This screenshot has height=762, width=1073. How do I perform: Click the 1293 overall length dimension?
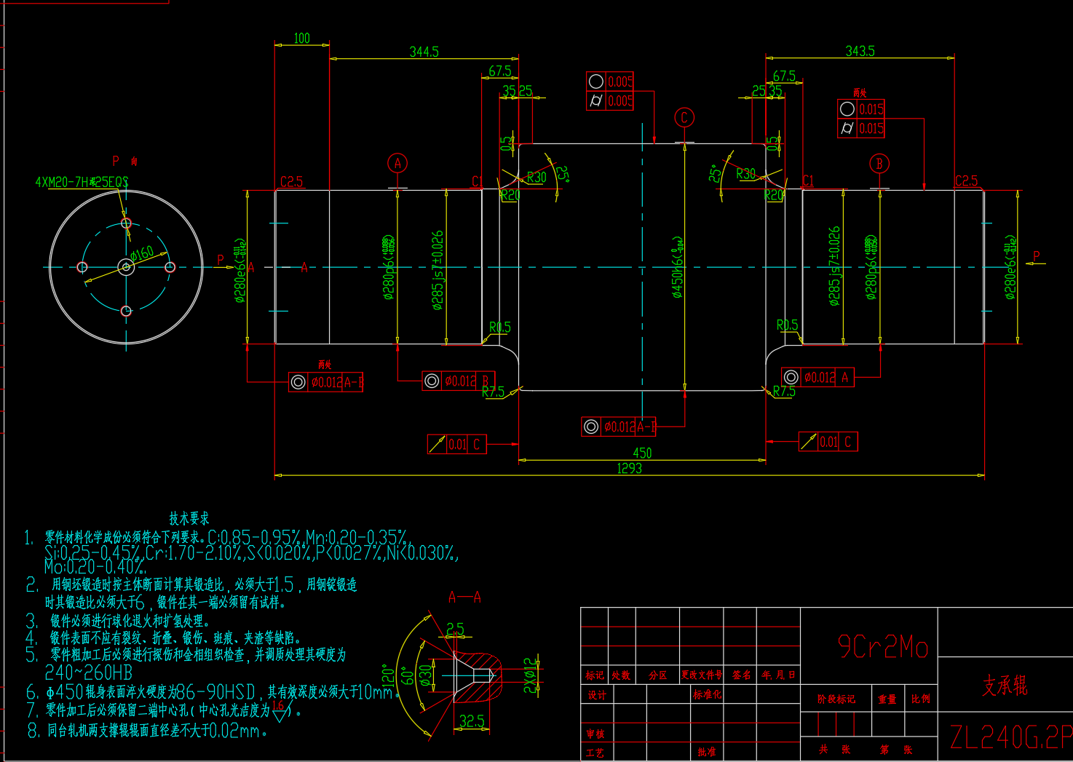[629, 468]
